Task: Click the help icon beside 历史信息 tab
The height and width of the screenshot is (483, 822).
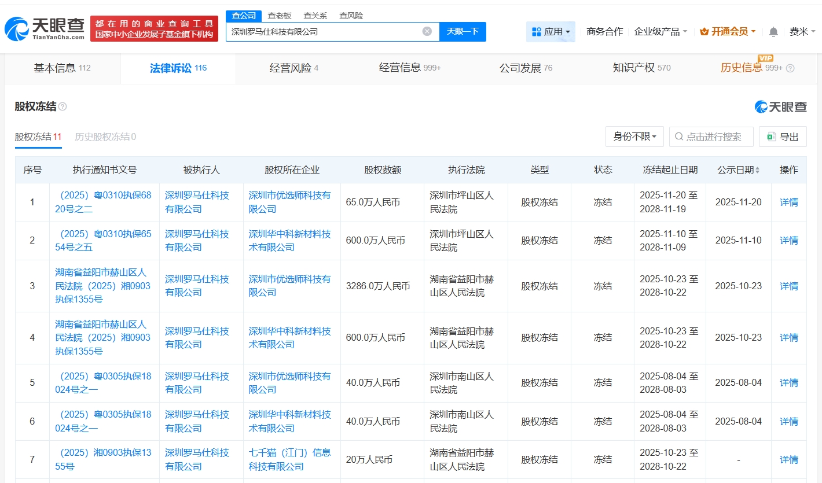Action: 790,68
